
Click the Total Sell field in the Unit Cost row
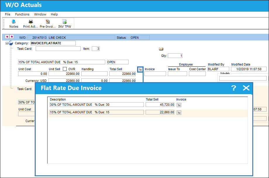[123, 74]
